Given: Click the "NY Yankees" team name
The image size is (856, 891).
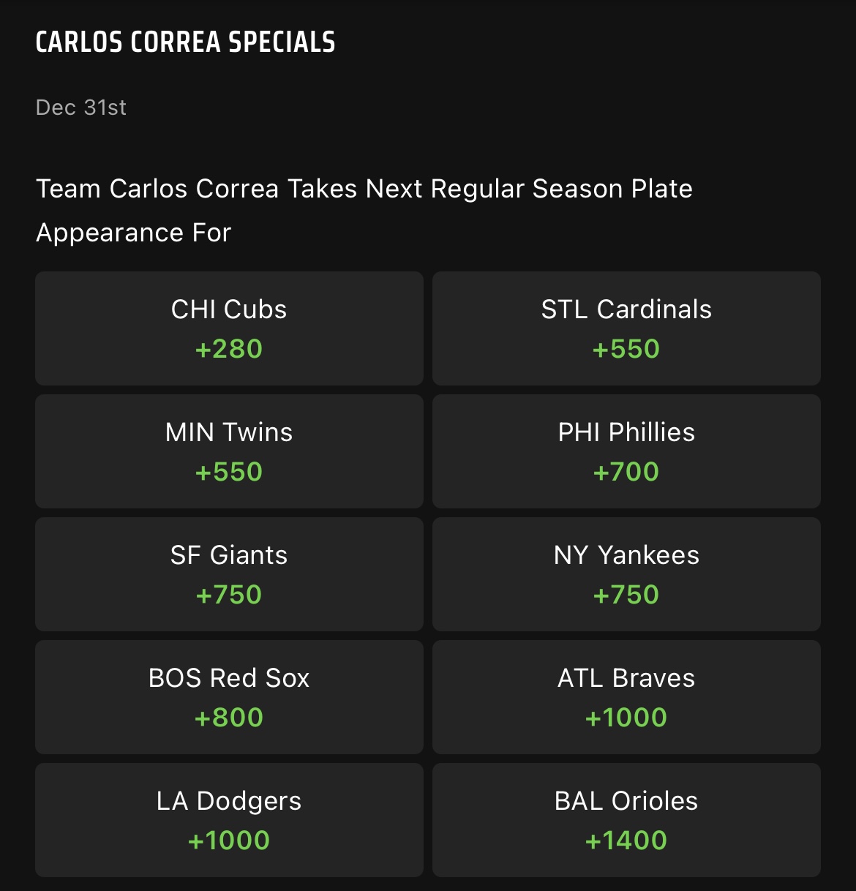Looking at the screenshot, I should pos(626,555).
